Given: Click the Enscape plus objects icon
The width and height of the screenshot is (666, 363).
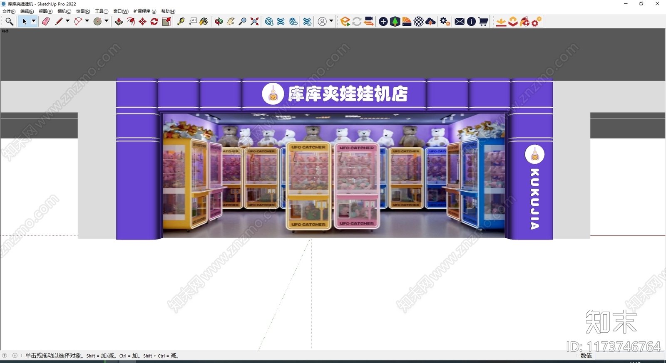Looking at the screenshot, I should tap(383, 22).
